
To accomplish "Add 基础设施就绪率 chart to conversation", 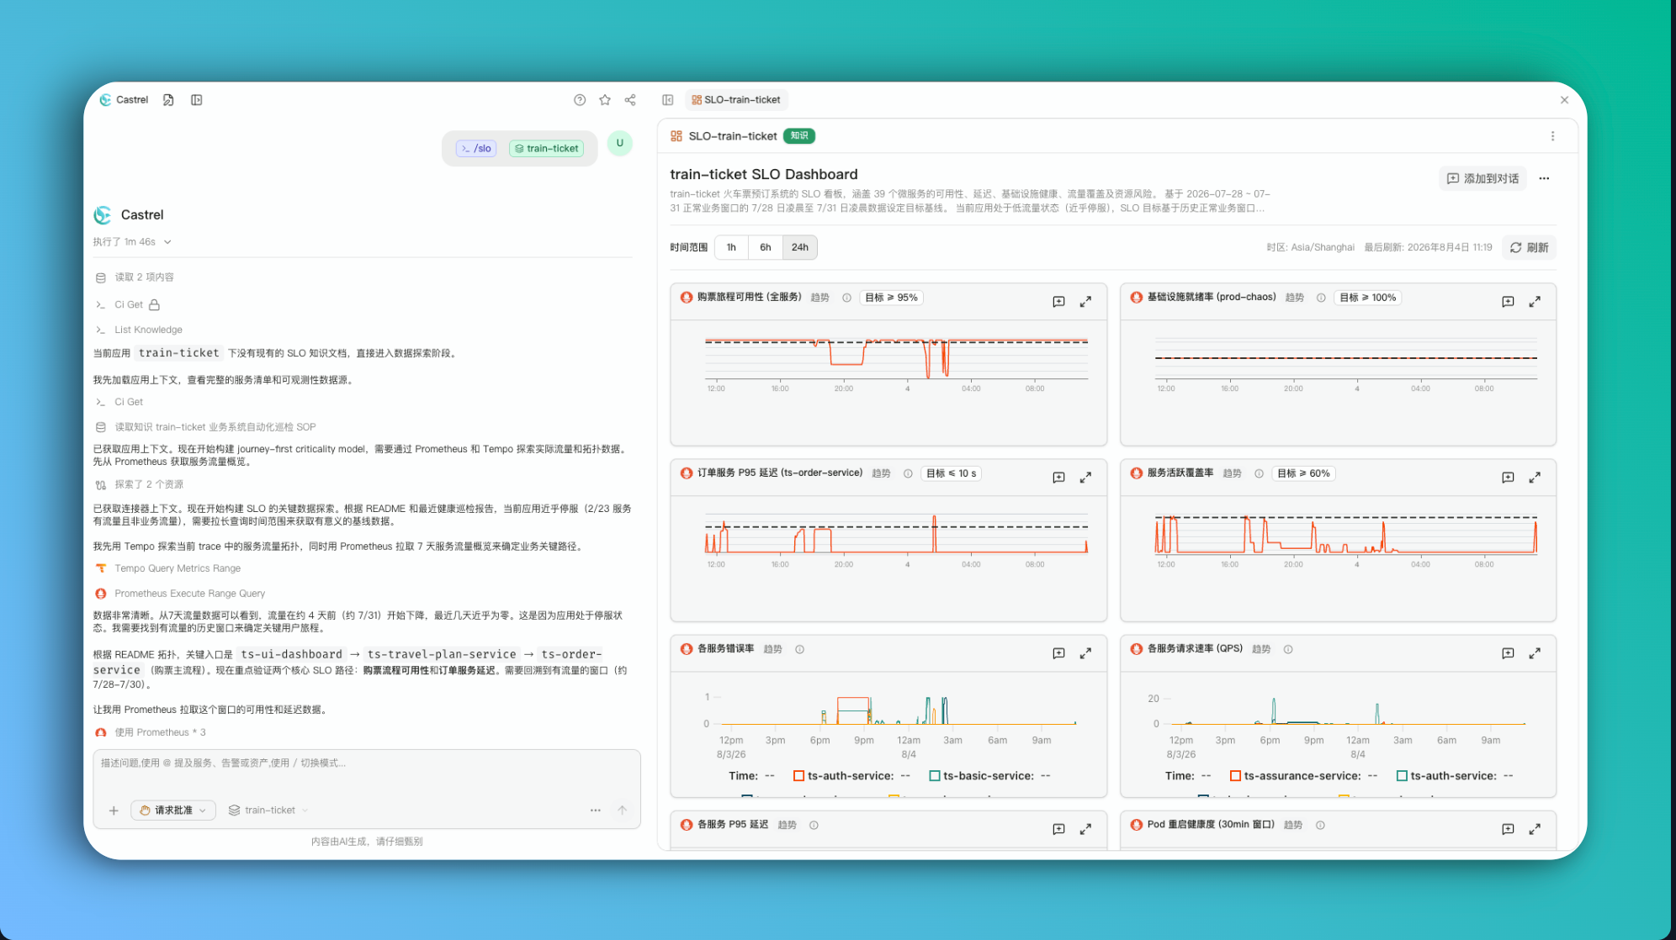I will point(1509,301).
